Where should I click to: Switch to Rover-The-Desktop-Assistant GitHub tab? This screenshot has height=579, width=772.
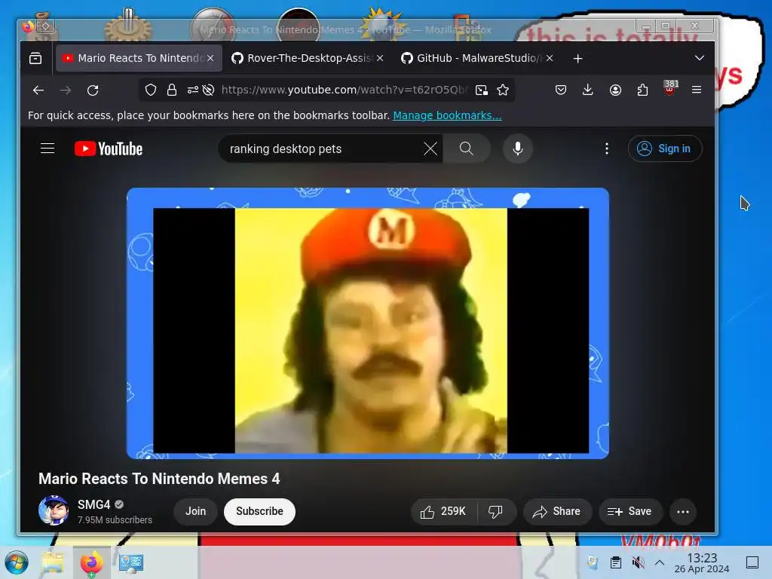308,58
